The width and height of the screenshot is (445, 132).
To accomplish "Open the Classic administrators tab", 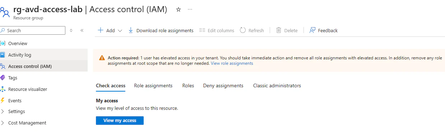I will [x=277, y=86].
